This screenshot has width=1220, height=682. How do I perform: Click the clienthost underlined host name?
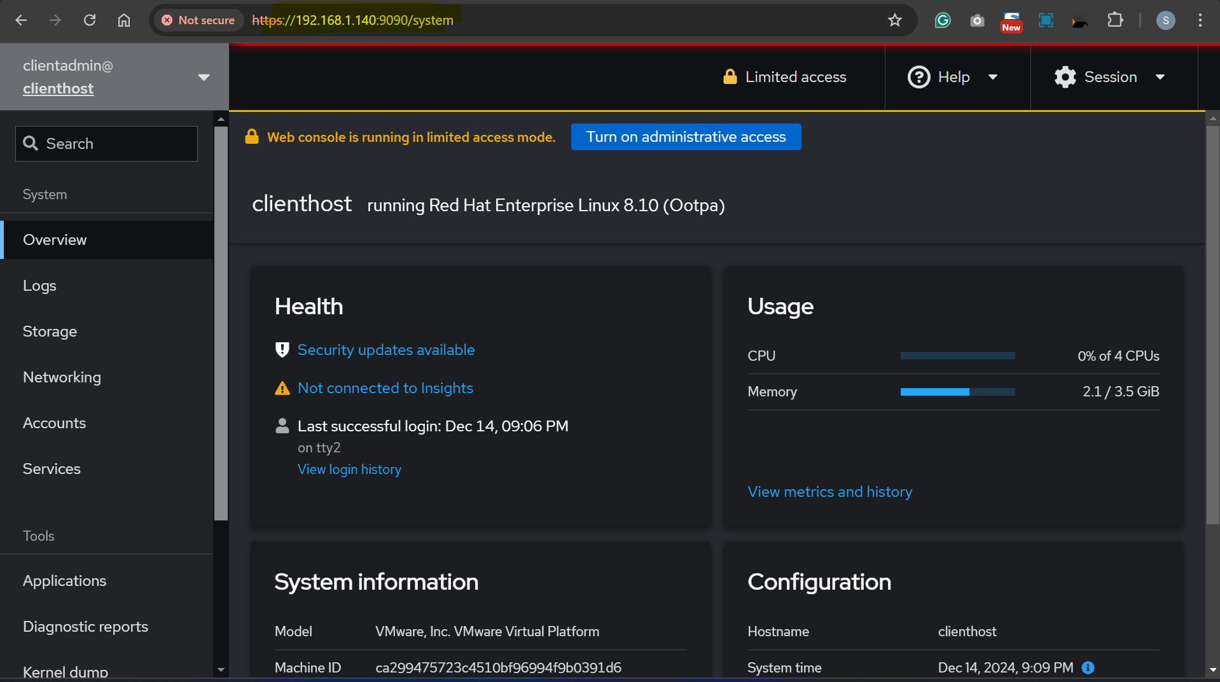point(58,88)
